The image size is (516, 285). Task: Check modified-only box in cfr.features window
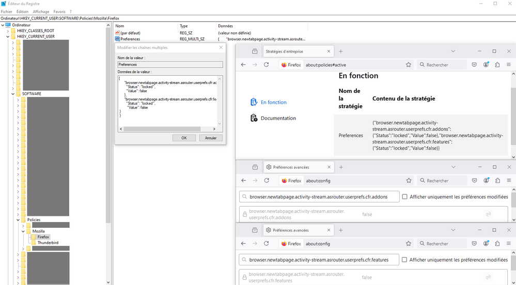click(x=405, y=260)
